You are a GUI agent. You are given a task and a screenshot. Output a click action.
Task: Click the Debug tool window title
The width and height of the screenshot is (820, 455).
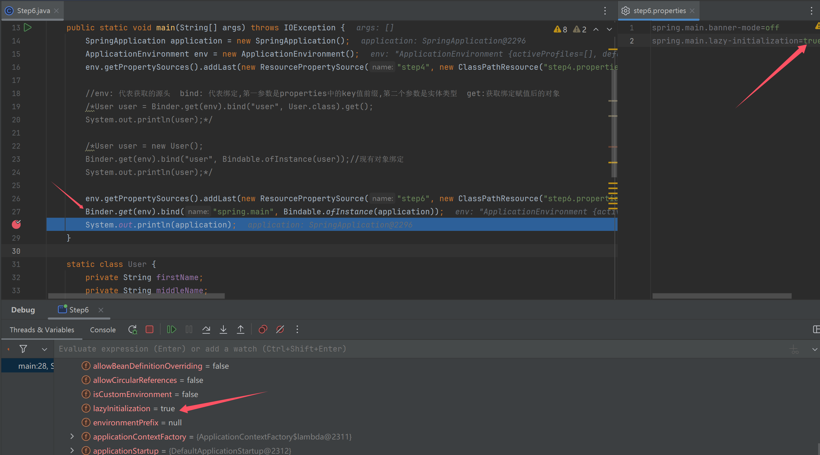pyautogui.click(x=23, y=310)
